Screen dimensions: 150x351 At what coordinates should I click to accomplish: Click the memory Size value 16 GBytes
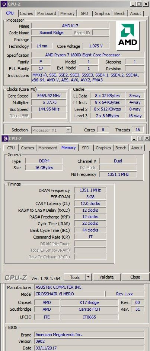coord(44,168)
